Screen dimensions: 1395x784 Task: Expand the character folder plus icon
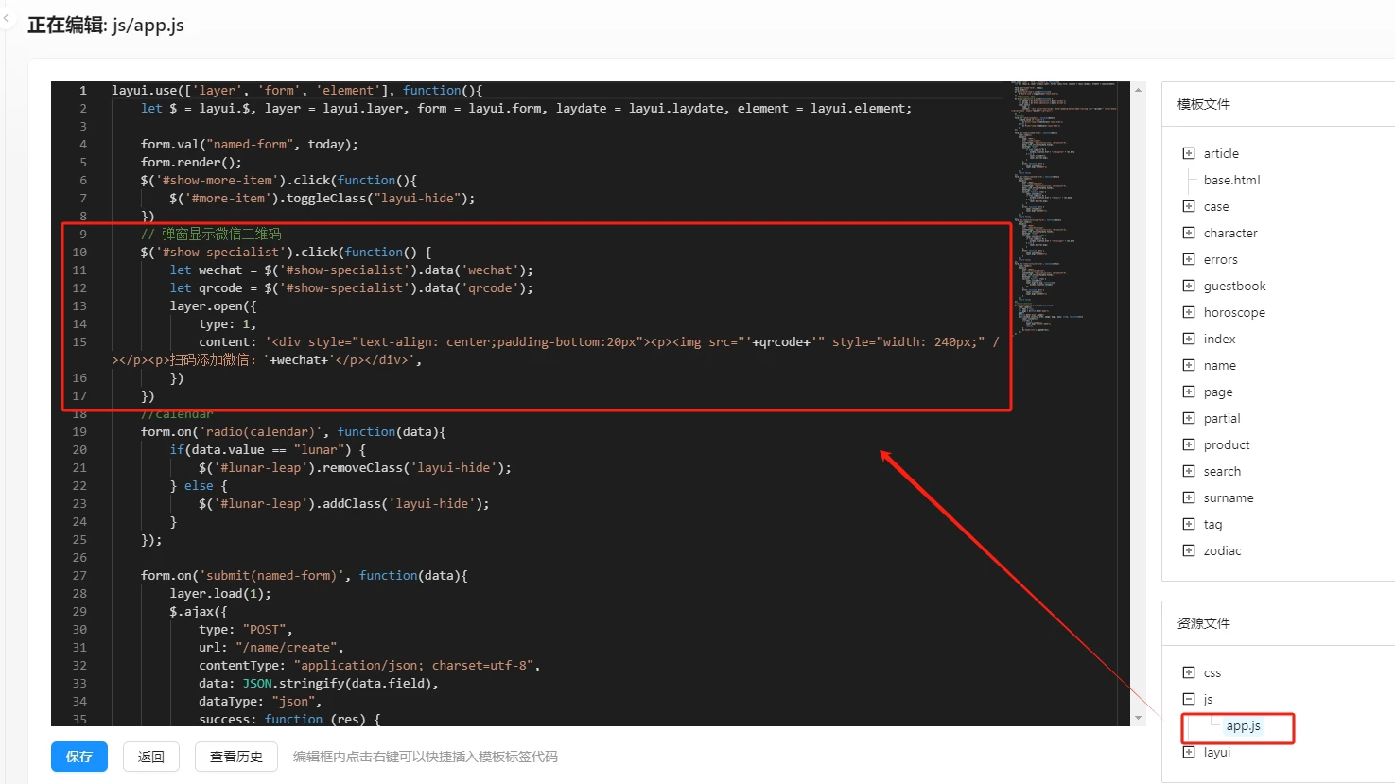coord(1188,233)
